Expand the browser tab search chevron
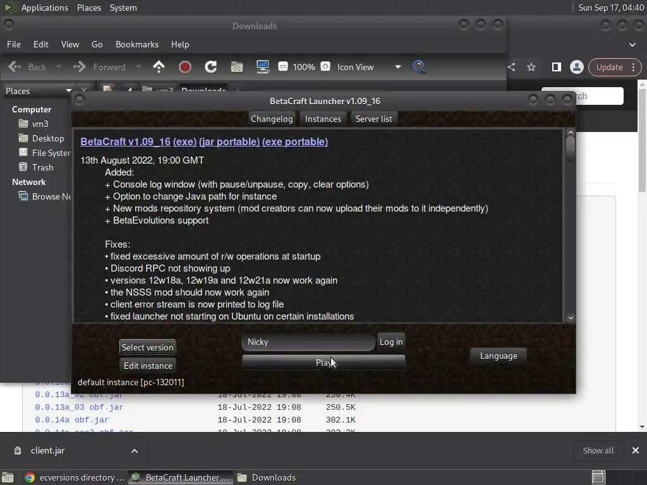647x485 pixels. pyautogui.click(x=632, y=45)
